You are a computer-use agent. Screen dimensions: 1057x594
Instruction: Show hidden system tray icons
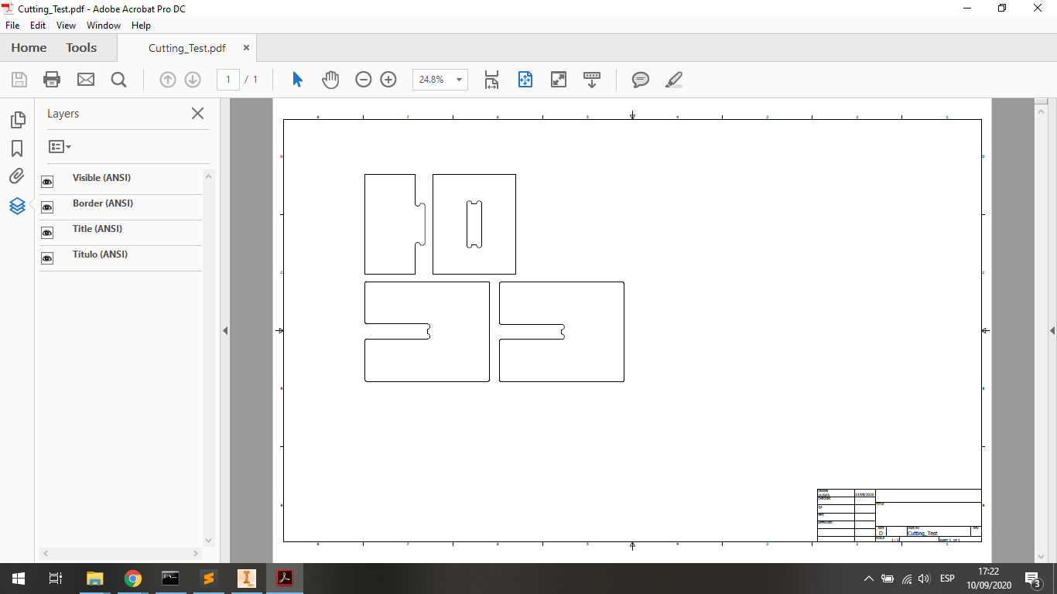point(868,579)
